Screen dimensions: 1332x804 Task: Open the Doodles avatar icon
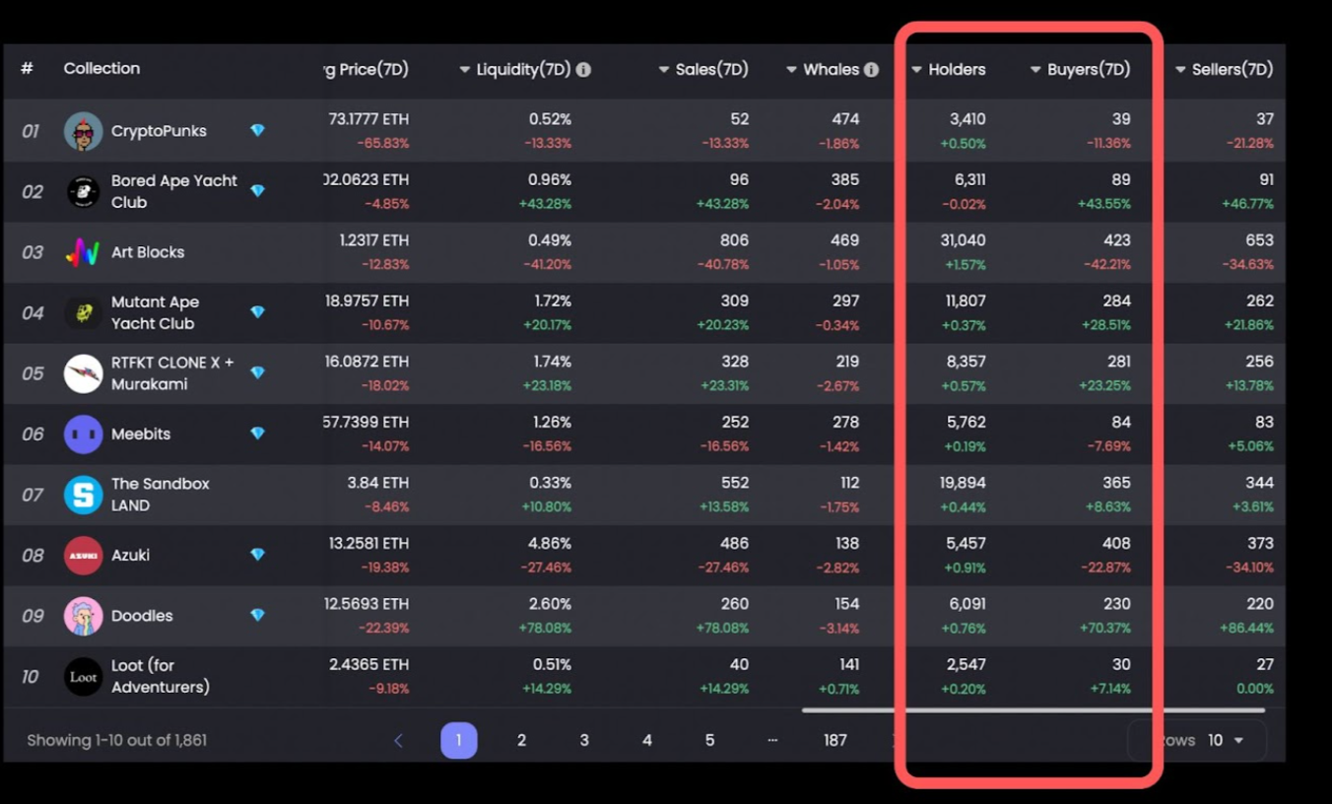coord(84,616)
